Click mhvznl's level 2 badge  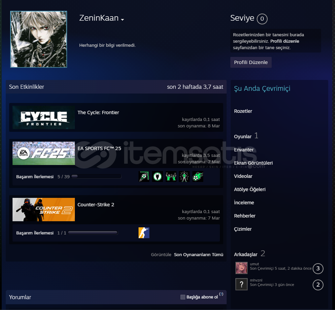(318, 285)
